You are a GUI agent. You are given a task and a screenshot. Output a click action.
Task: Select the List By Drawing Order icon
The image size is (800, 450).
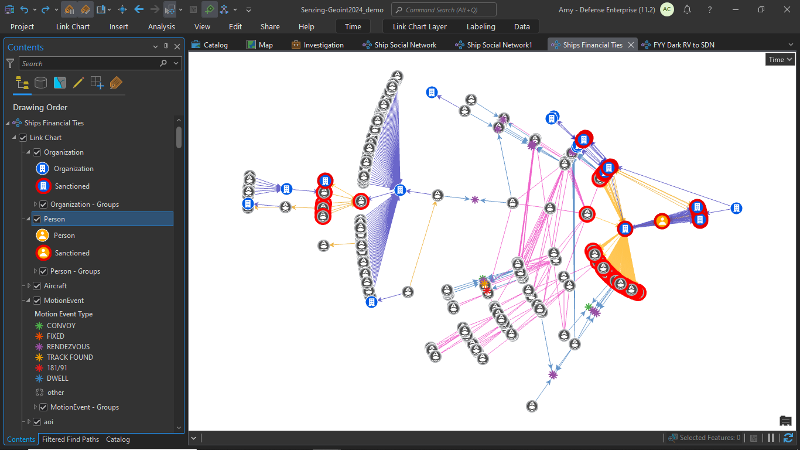[x=22, y=83]
